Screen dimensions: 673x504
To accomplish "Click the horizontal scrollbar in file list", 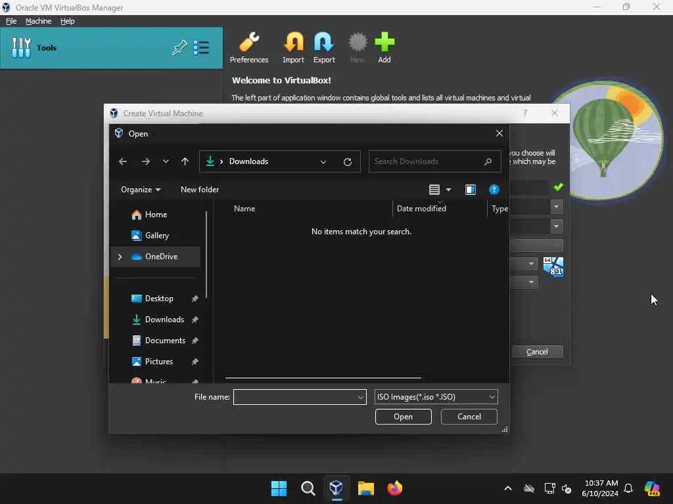I will [323, 378].
